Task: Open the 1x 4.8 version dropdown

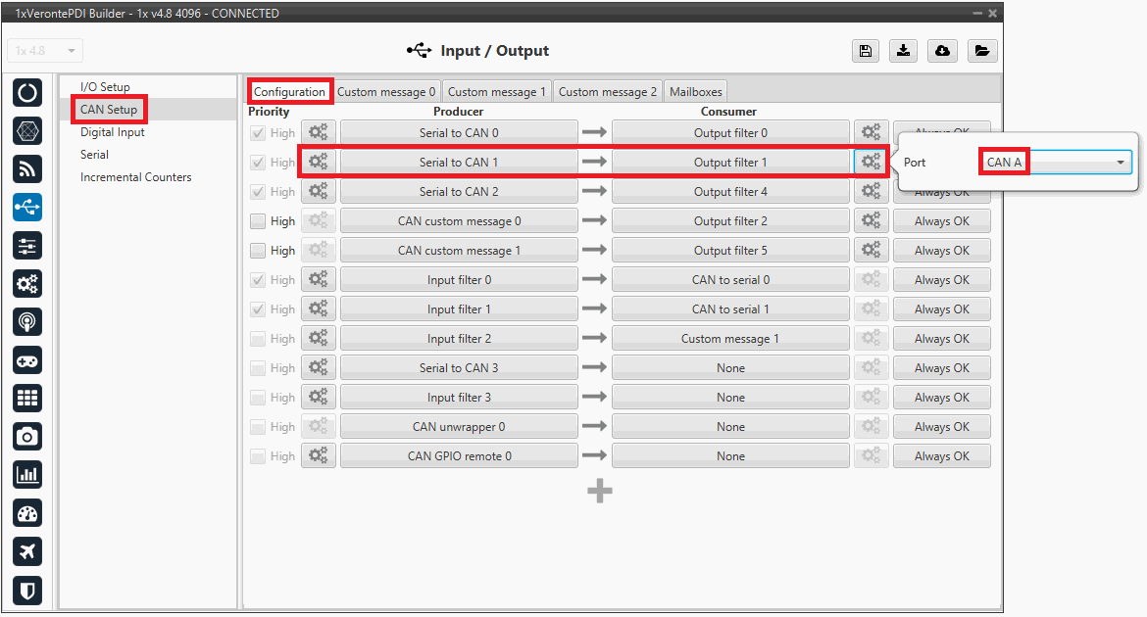Action: pyautogui.click(x=45, y=51)
